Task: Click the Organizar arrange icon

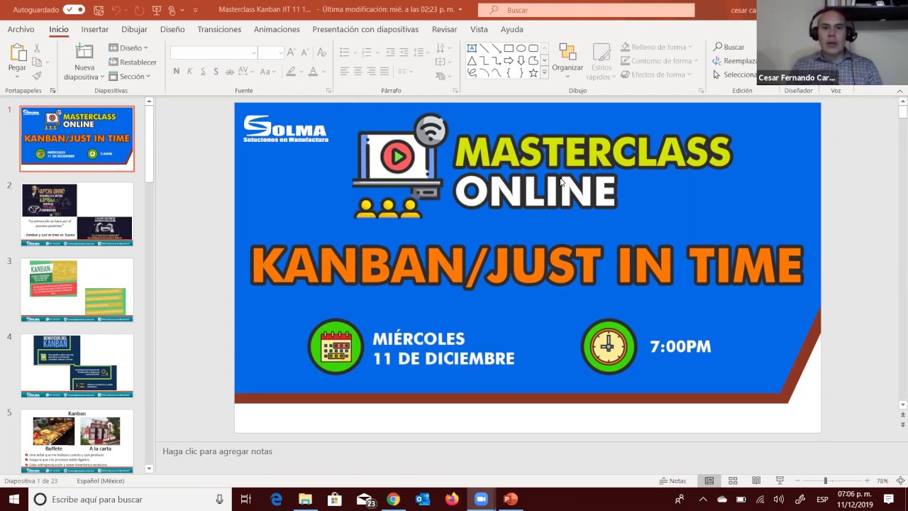Action: [x=567, y=53]
